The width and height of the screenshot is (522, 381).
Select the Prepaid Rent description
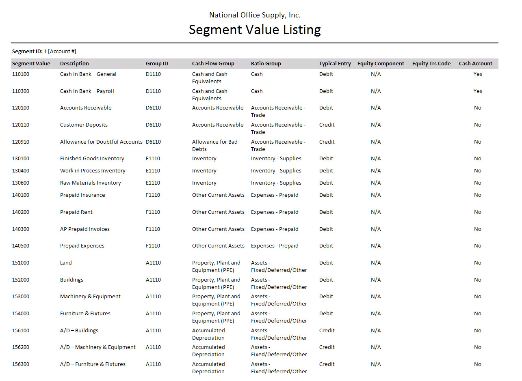click(x=76, y=212)
